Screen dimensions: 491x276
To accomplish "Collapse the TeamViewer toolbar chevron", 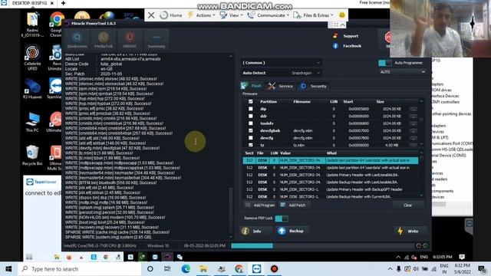I will (343, 25).
